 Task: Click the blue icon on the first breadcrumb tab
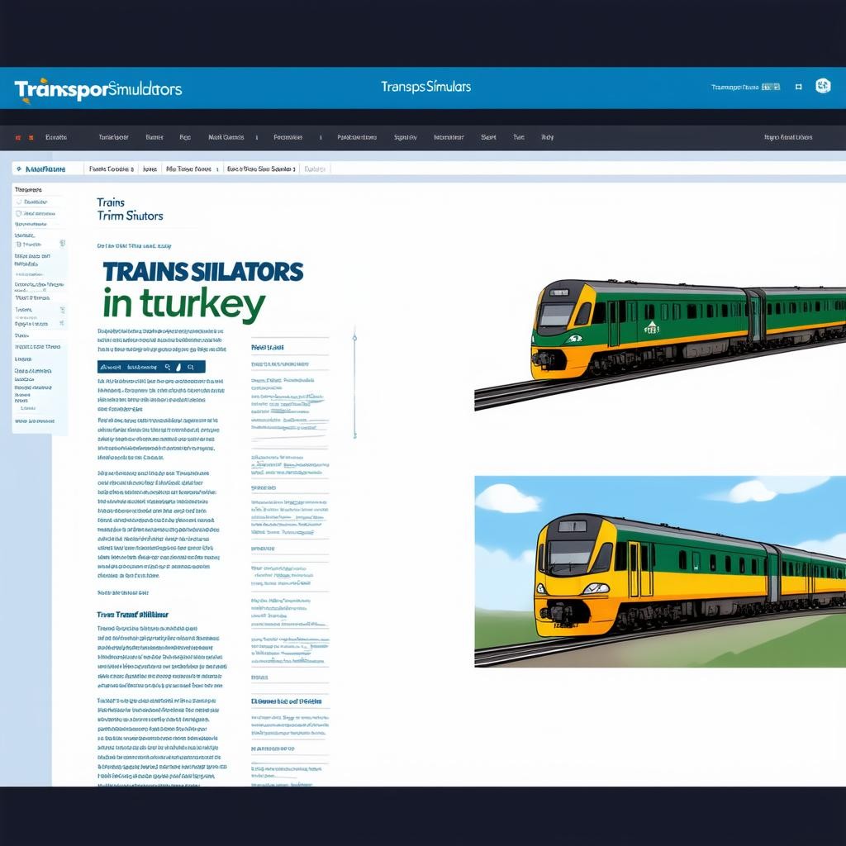point(19,169)
